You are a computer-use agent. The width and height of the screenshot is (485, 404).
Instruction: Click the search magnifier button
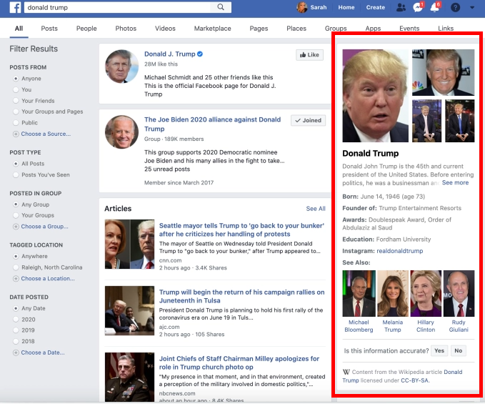221,7
